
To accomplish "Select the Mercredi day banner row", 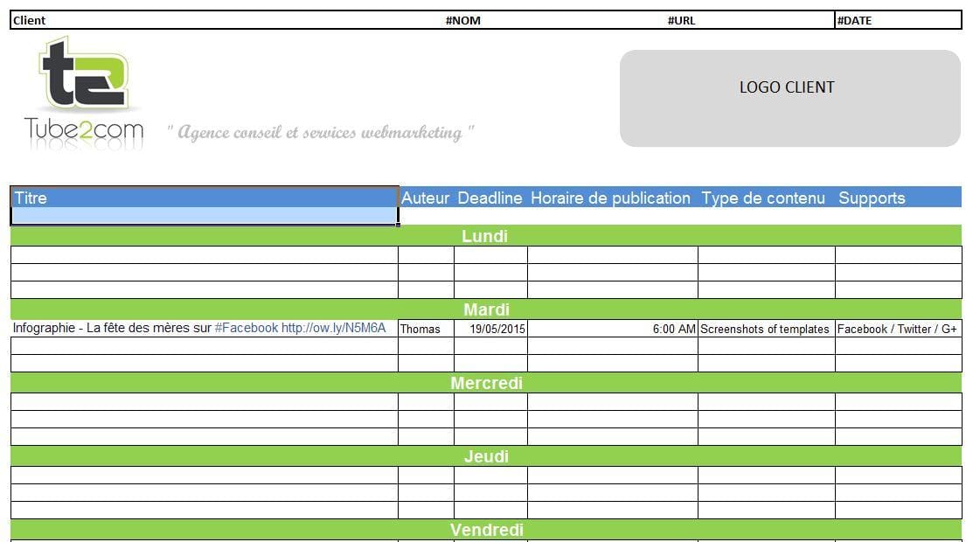I will click(x=484, y=383).
